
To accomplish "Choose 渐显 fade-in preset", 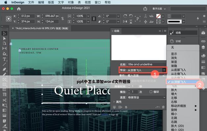I will tap(174, 62).
